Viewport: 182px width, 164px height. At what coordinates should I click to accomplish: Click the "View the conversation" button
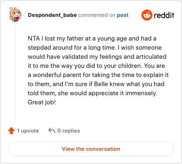[x=91, y=149]
